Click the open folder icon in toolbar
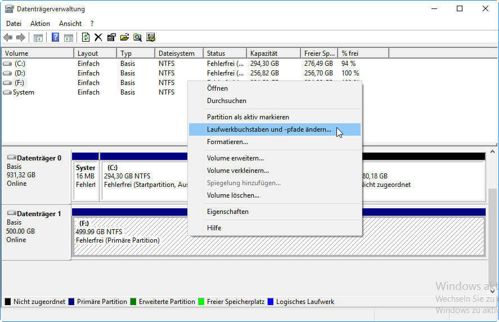The width and height of the screenshot is (499, 322). tap(124, 38)
